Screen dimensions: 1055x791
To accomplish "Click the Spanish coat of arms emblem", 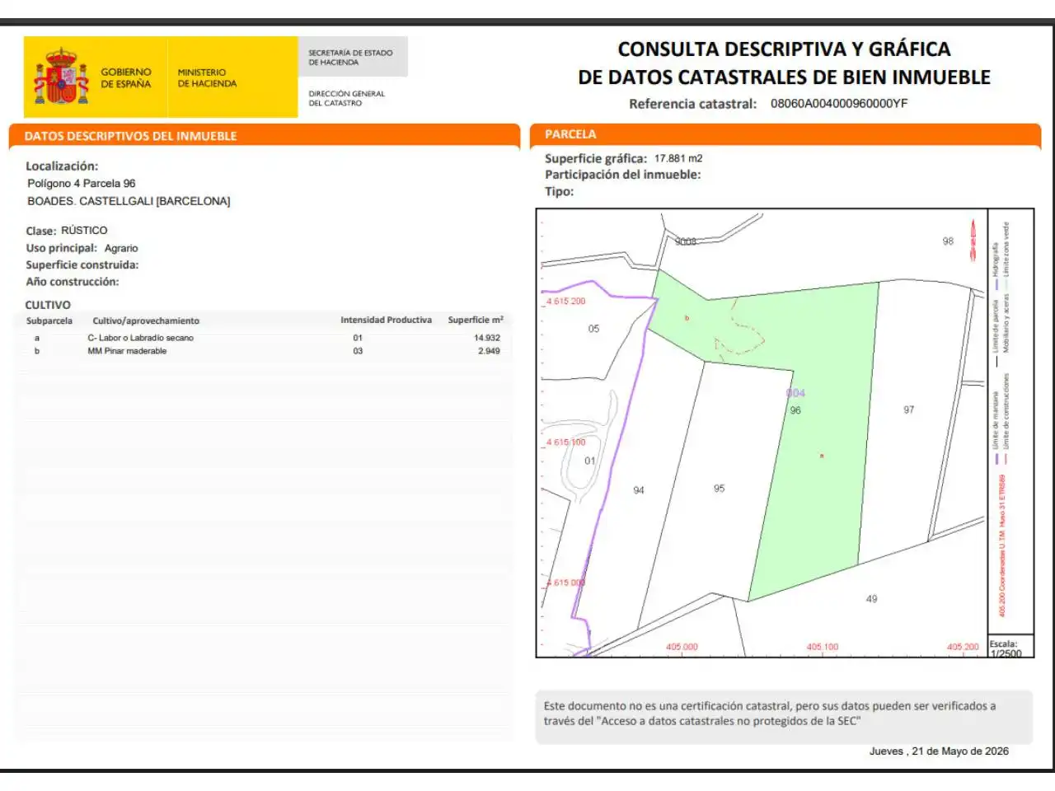I will tap(61, 77).
